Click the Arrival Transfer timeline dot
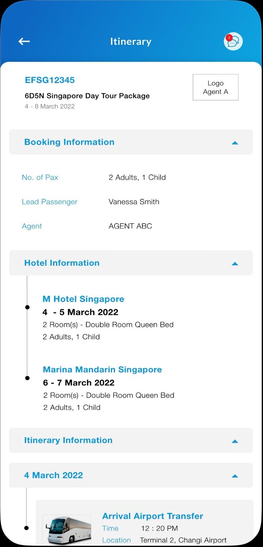 click(x=26, y=528)
